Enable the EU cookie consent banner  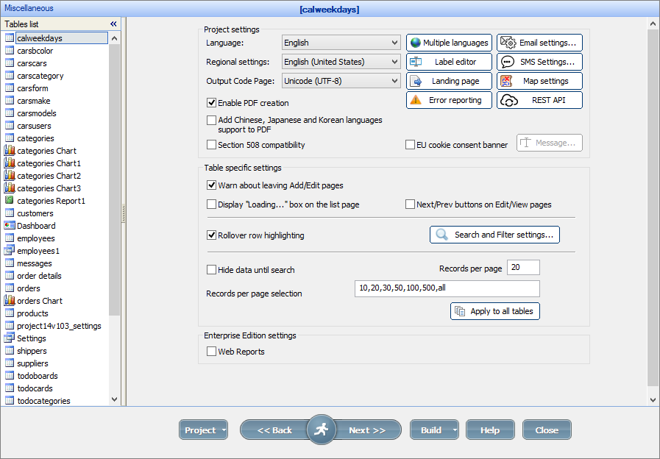click(x=410, y=145)
